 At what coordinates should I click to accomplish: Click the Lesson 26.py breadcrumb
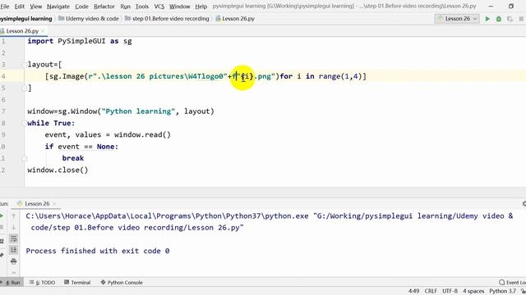tap(235, 19)
